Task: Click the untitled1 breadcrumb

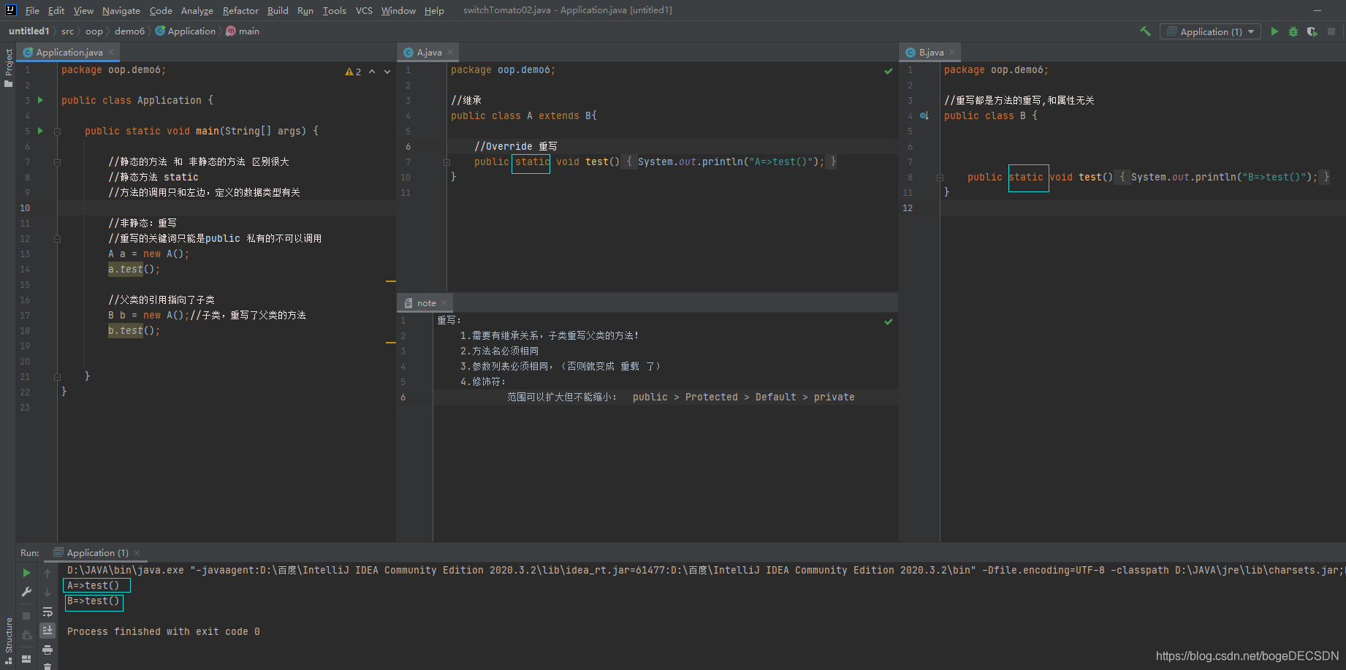Action: (29, 31)
